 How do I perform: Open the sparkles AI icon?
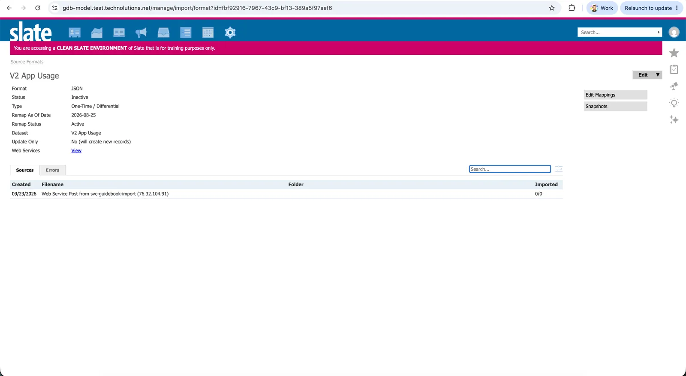click(674, 120)
